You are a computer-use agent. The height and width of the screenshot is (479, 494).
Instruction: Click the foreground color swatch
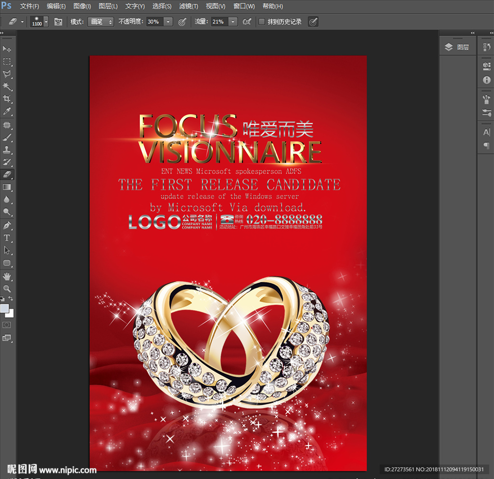coord(4,309)
